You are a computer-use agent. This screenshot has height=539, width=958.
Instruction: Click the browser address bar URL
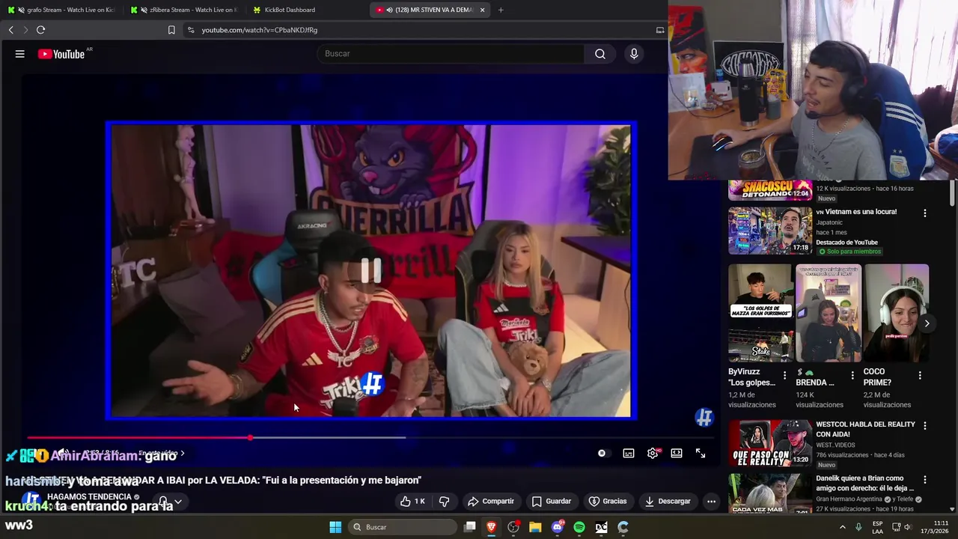pos(260,30)
